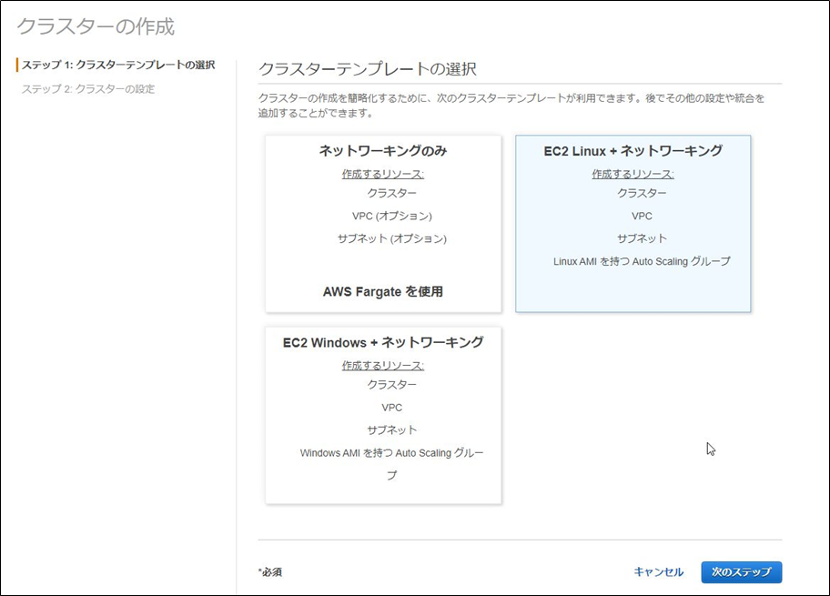Screen dimensions: 830x596
Task: Pick the EC2 Windows + ネットワーキング template
Action: click(x=383, y=416)
